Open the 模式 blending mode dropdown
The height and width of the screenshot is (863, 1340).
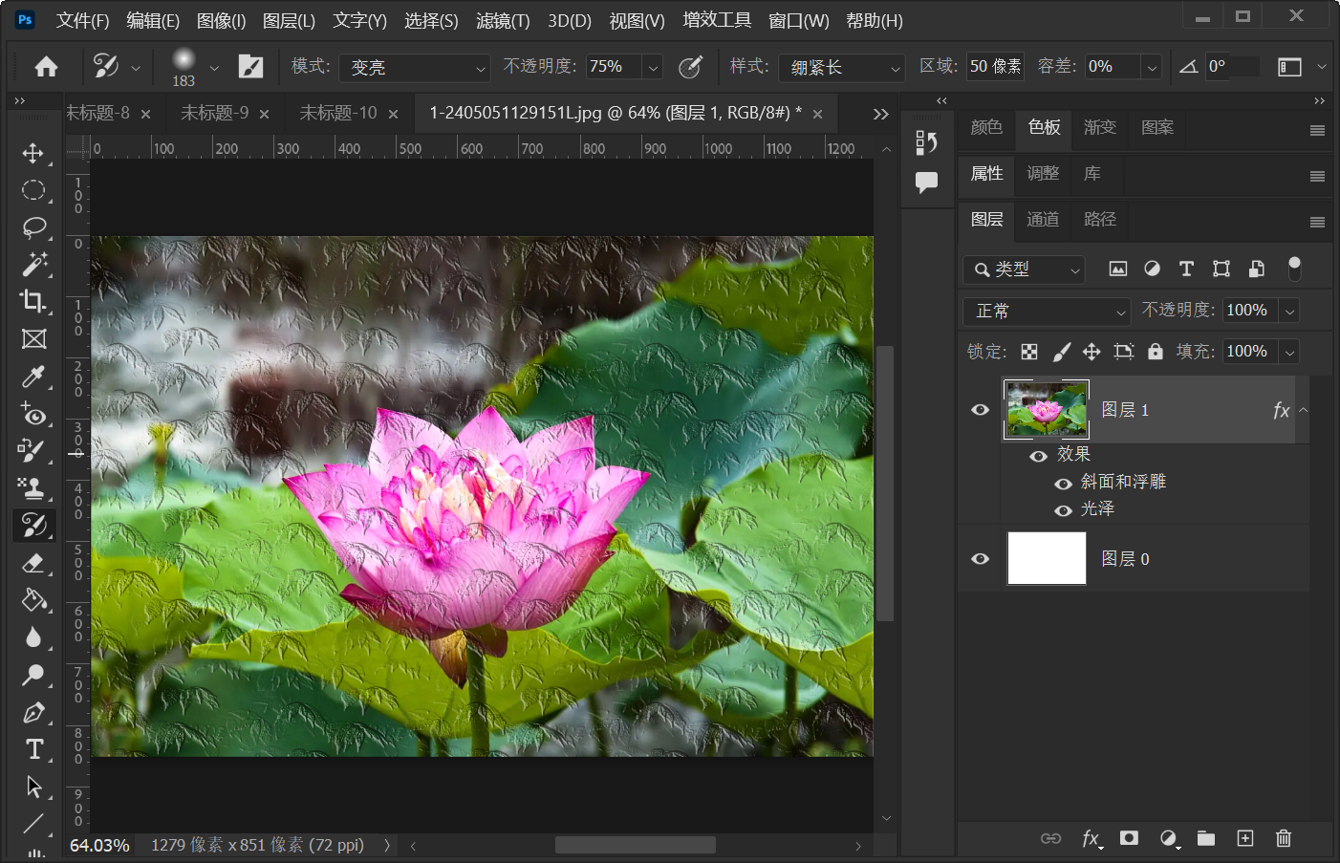pyautogui.click(x=415, y=67)
